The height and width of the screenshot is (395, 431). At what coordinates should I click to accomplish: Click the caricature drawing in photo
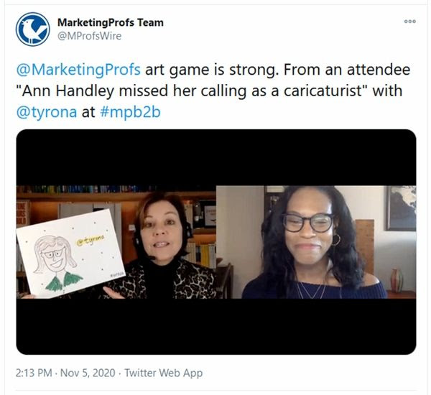point(70,254)
